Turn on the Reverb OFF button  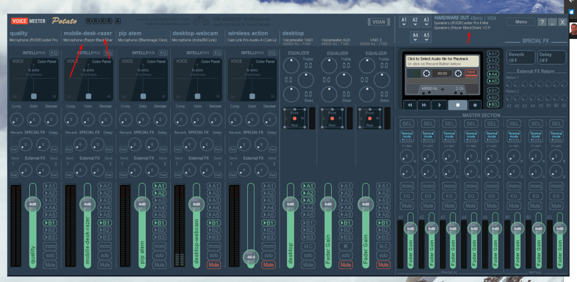pos(520,57)
